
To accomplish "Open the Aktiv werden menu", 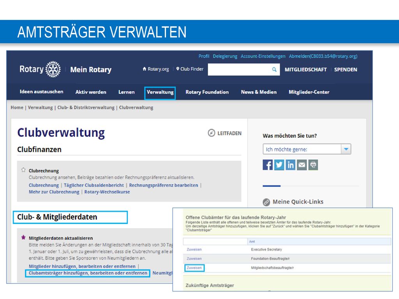I will tap(91, 92).
